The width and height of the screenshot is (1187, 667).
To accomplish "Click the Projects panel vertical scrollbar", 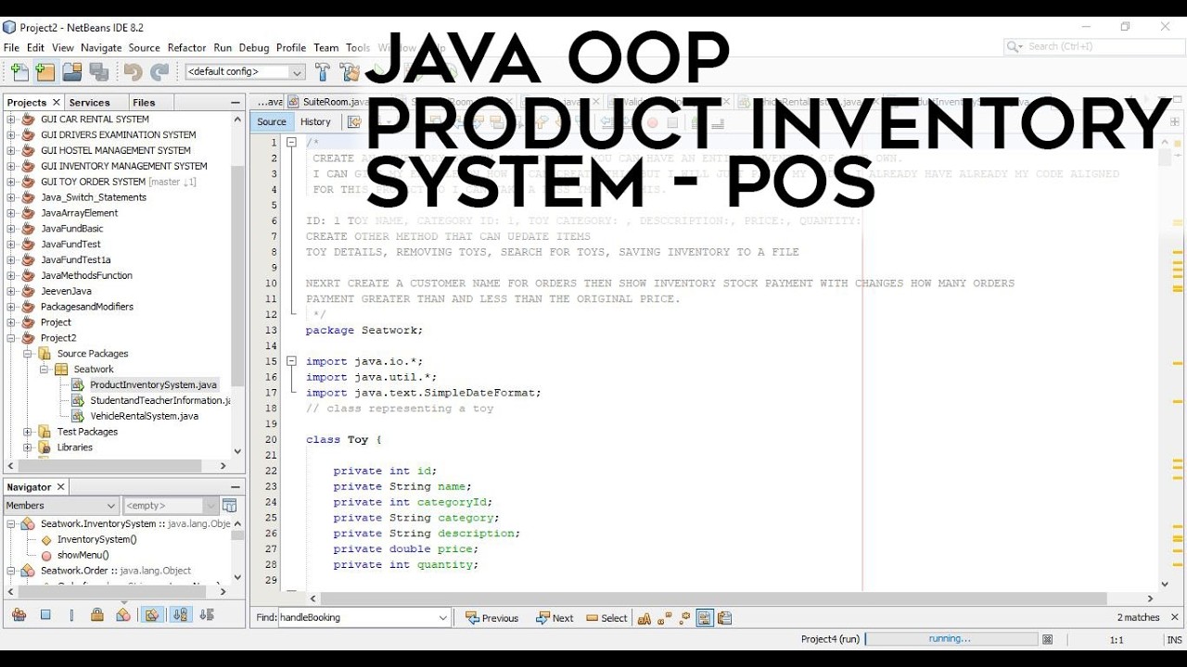I will coord(238,276).
